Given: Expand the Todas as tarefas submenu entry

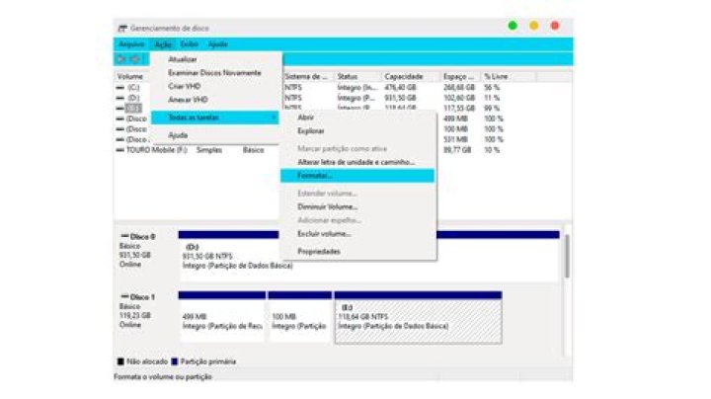Looking at the screenshot, I should (x=215, y=118).
